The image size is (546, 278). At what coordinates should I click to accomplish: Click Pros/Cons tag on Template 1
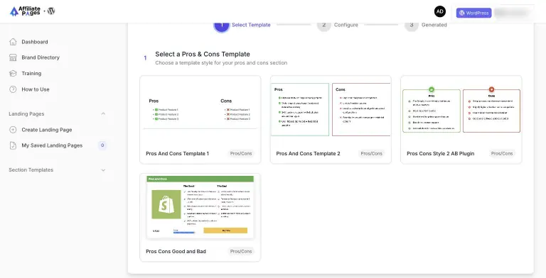tap(241, 153)
